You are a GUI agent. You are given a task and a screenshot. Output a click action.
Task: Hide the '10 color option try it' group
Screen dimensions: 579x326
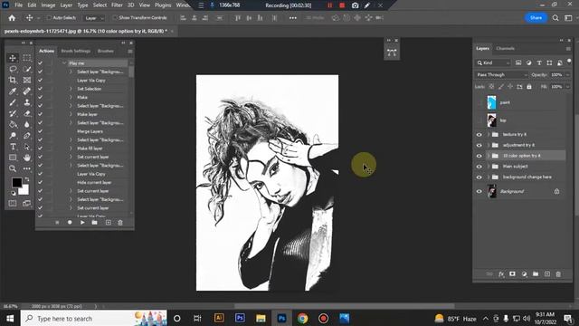pos(479,156)
